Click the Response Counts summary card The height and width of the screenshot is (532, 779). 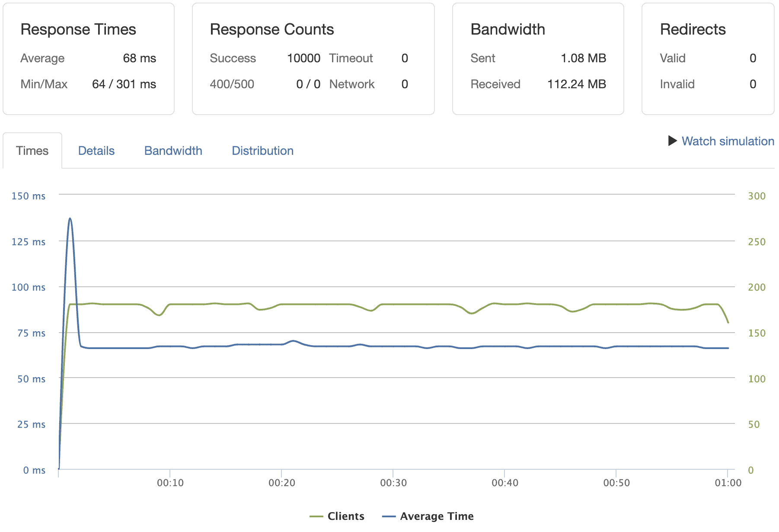pos(313,58)
